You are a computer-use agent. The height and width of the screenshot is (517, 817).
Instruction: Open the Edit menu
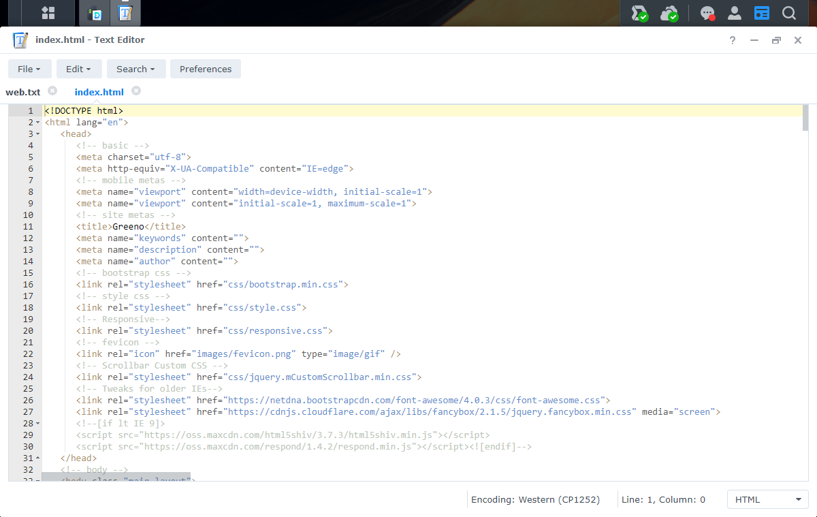coord(79,69)
